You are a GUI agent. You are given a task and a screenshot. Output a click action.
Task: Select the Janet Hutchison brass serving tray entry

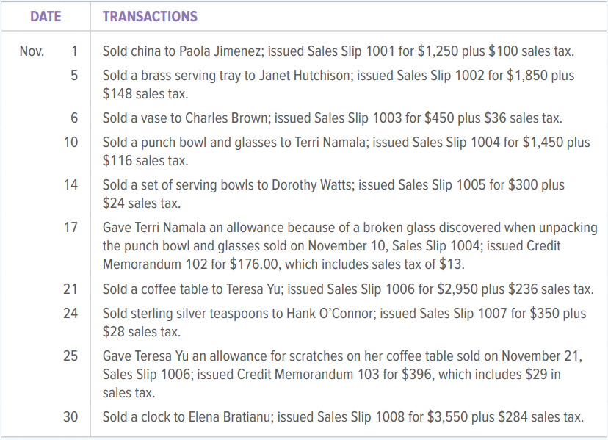tap(338, 84)
